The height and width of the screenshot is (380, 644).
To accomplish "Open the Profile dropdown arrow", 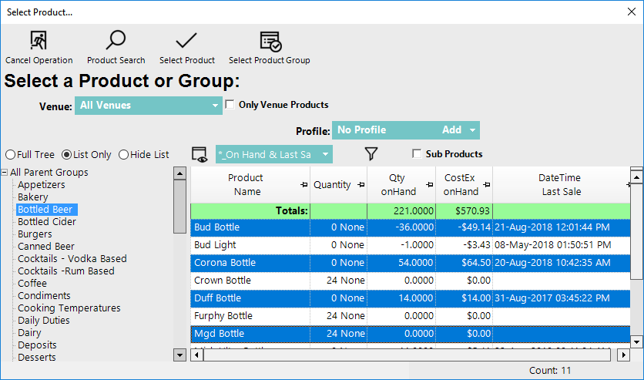I will pyautogui.click(x=472, y=130).
